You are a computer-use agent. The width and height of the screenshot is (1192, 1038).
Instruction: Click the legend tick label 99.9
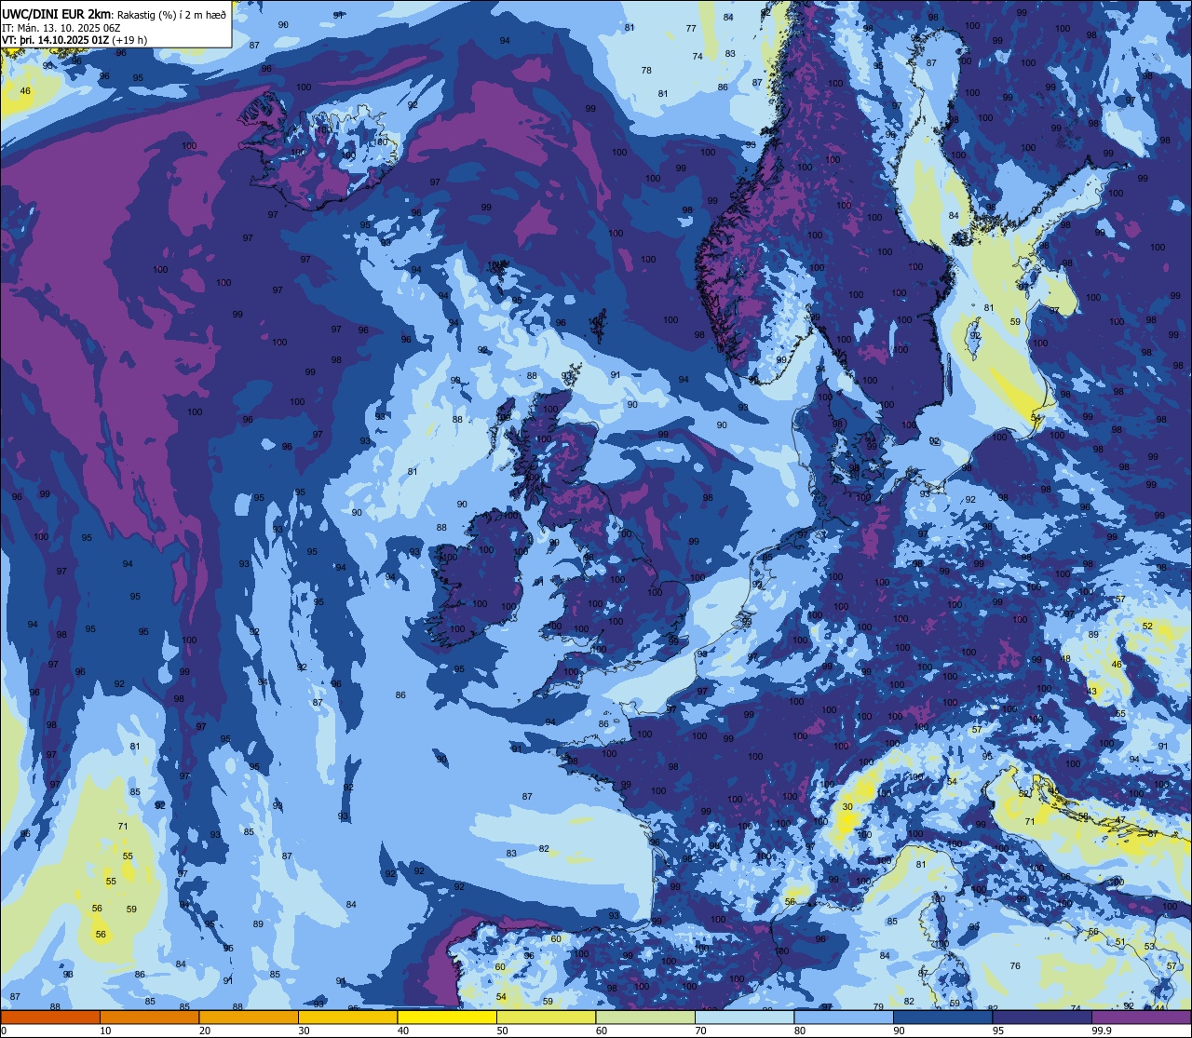[1102, 1031]
